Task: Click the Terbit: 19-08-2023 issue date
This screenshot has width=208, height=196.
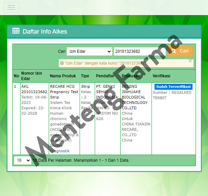Action: pos(34,100)
